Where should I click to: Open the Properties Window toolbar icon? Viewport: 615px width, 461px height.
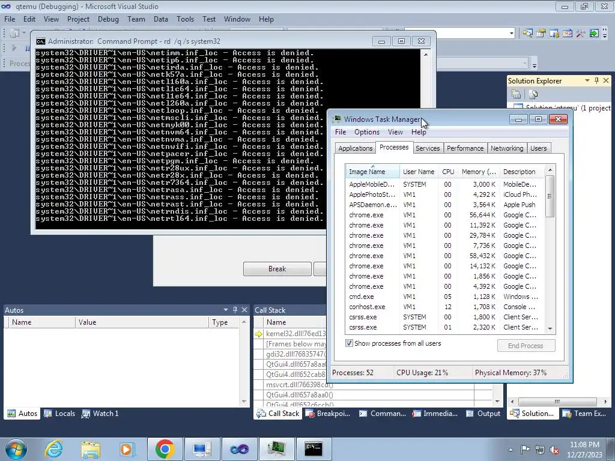pyautogui.click(x=541, y=34)
